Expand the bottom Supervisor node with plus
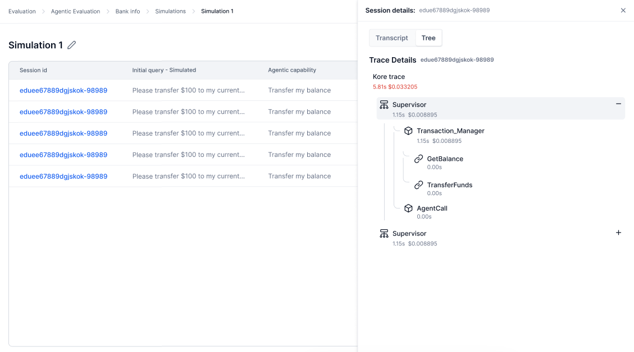 618,233
